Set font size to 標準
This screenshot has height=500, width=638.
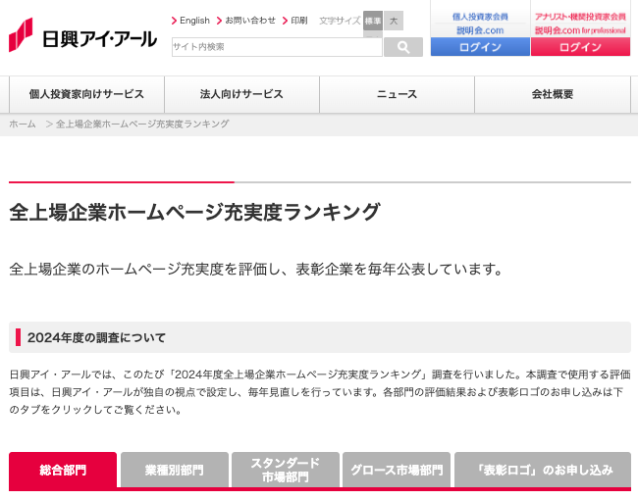[373, 21]
